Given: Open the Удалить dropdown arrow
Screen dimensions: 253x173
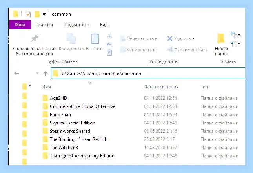Looking at the screenshot, I should 193,38.
